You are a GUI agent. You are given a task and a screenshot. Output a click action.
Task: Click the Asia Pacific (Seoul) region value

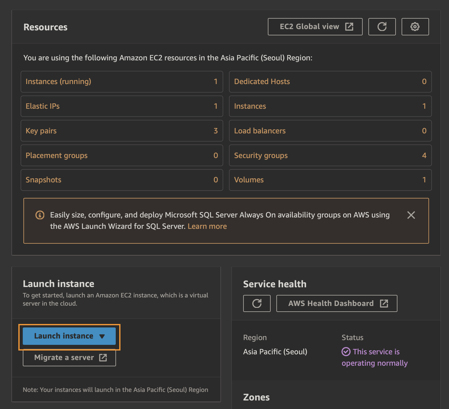275,352
